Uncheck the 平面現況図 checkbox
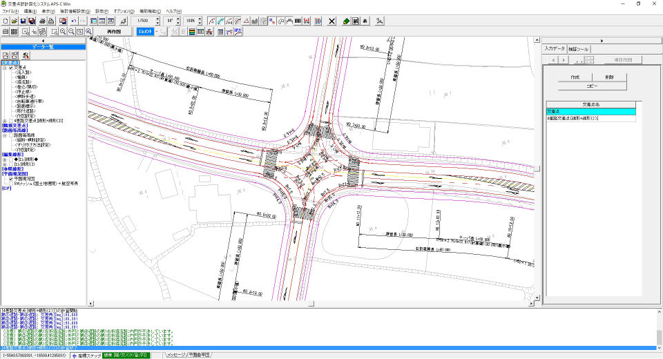Viewport: 663px width, 359px height. (11, 179)
